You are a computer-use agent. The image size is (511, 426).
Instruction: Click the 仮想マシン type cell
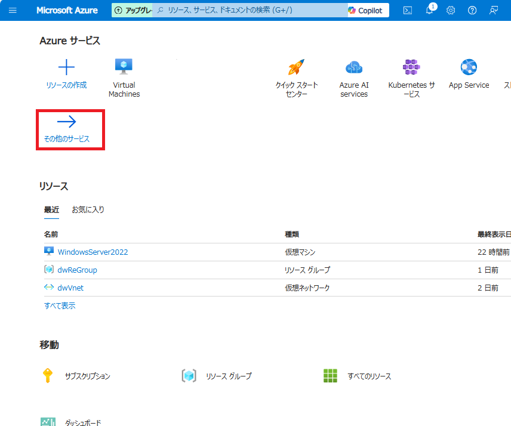pyautogui.click(x=300, y=252)
